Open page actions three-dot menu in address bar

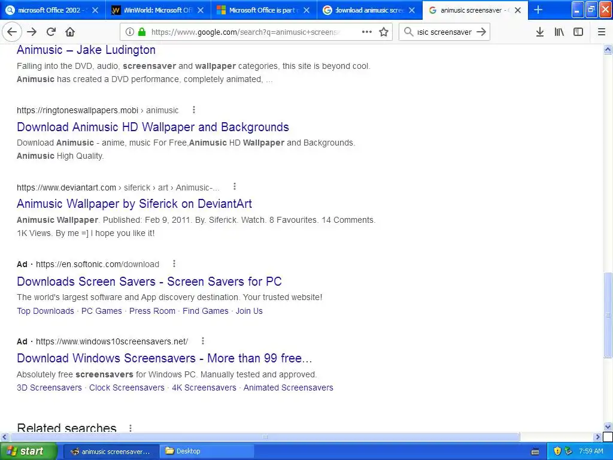[367, 32]
